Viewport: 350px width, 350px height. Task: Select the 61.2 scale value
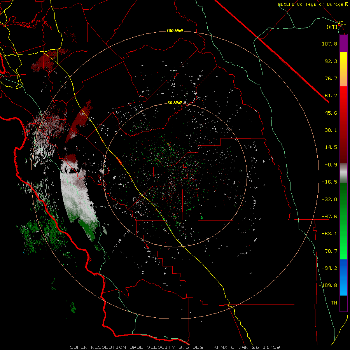(331, 96)
